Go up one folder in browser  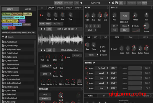[3, 37]
